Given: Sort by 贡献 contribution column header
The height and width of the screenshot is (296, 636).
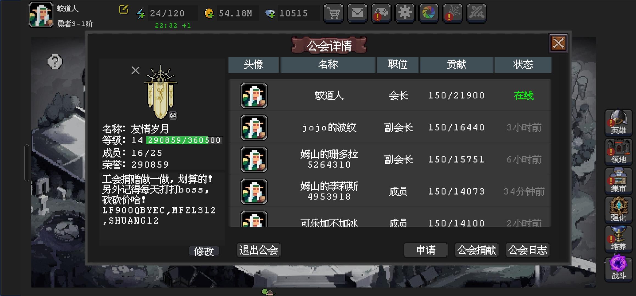Looking at the screenshot, I should [456, 65].
